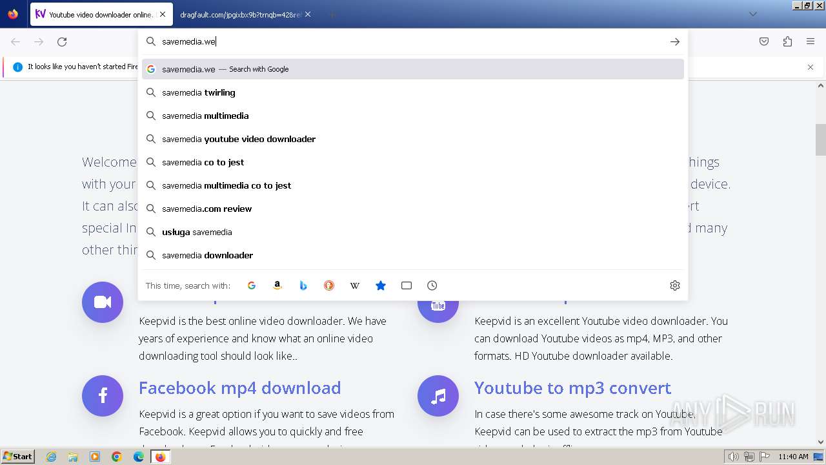Open Youtube to mp3 convert link
Viewport: 826px width, 465px height.
(572, 387)
